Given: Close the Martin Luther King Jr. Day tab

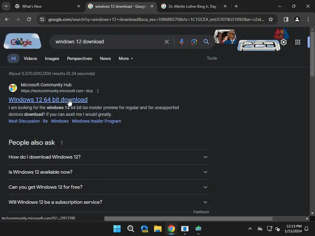Looking at the screenshot, I should pyautogui.click(x=225, y=6).
